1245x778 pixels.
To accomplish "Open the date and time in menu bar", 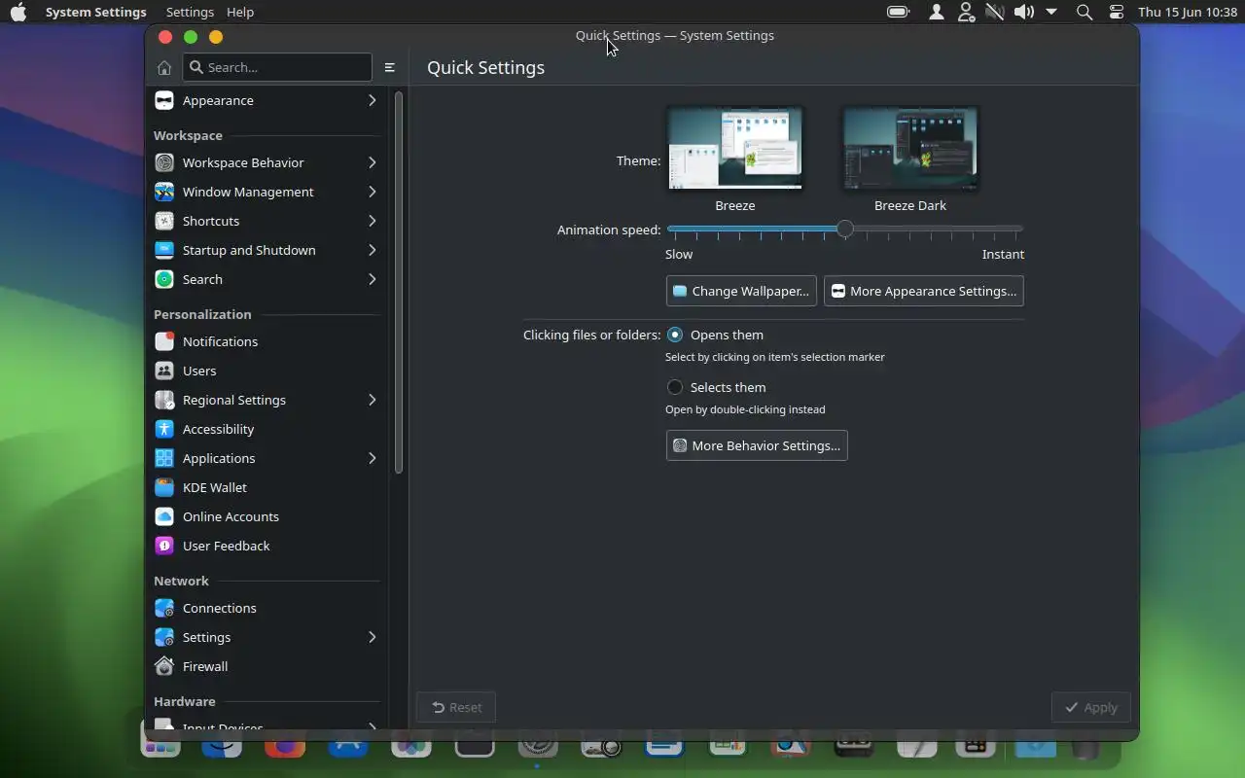I will click(x=1188, y=12).
